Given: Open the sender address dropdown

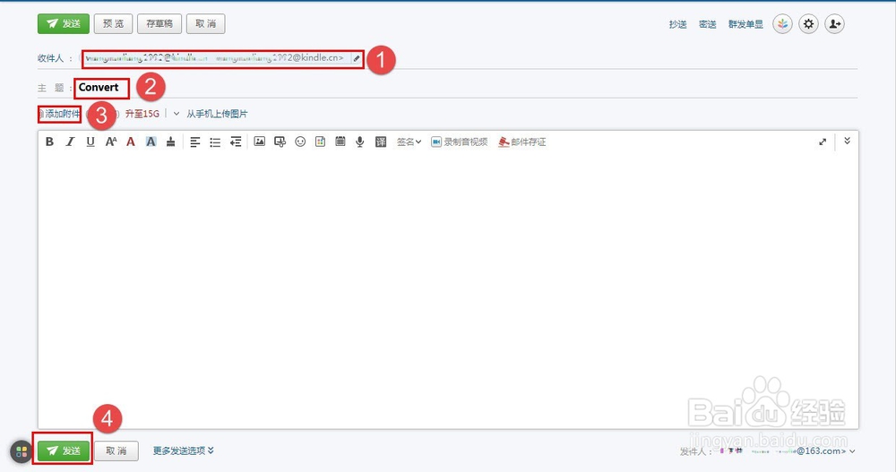Looking at the screenshot, I should click(853, 451).
